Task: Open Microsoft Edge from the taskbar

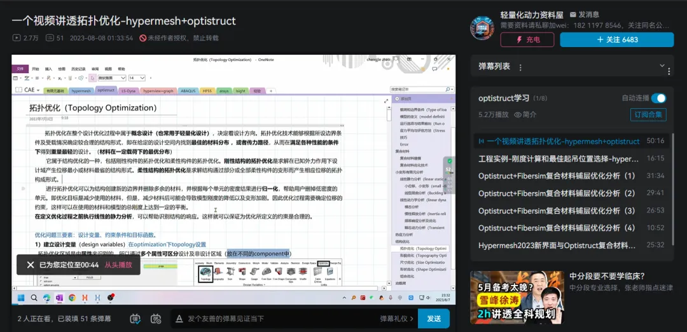Action: click(x=46, y=298)
